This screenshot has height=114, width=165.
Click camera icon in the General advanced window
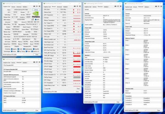click(x=116, y=6)
